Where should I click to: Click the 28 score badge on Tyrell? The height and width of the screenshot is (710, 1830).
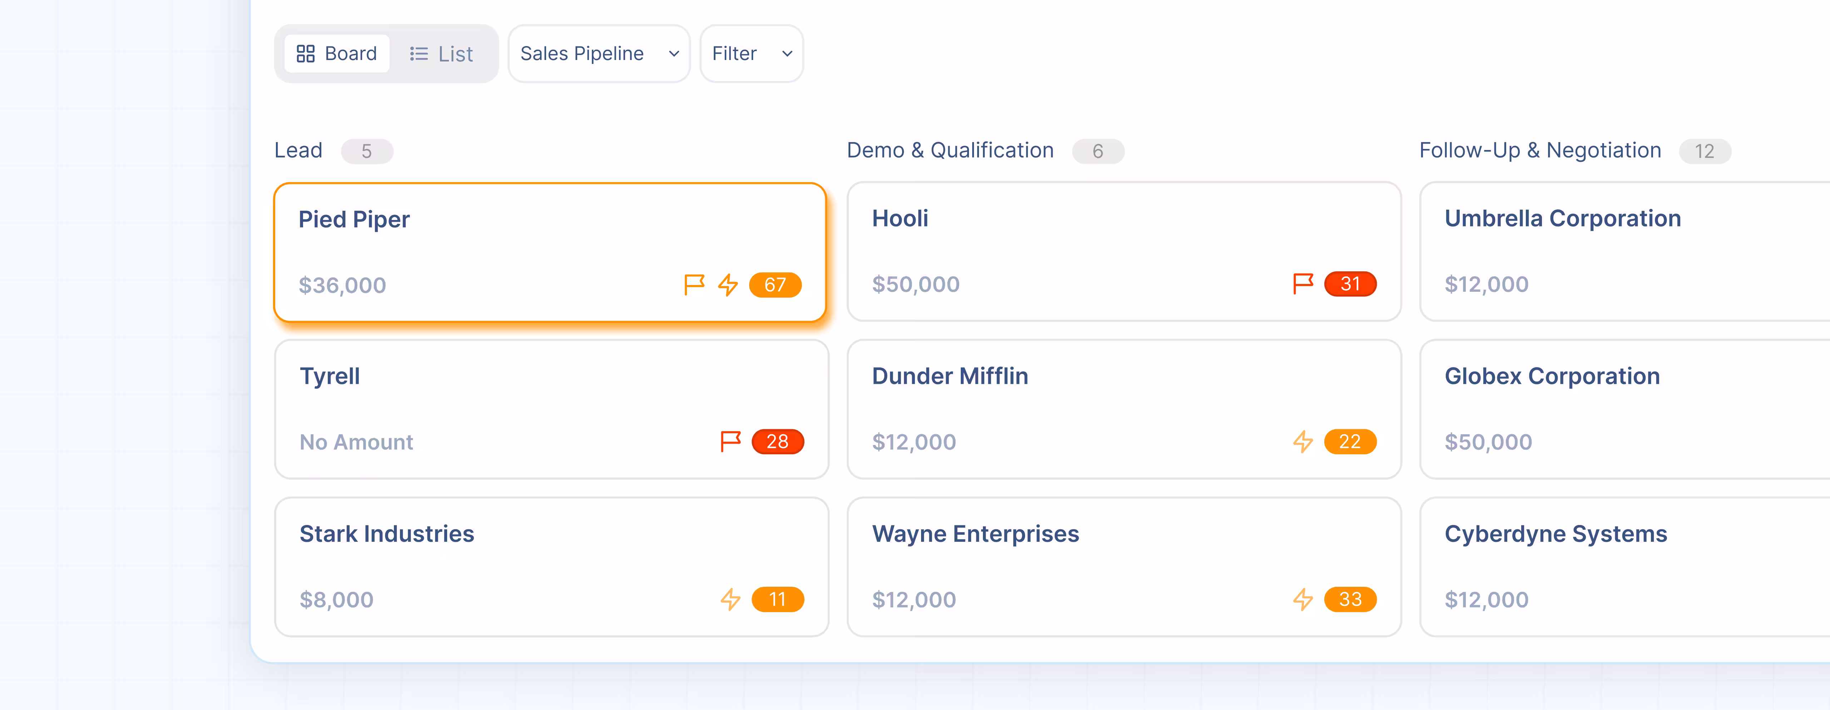point(778,442)
